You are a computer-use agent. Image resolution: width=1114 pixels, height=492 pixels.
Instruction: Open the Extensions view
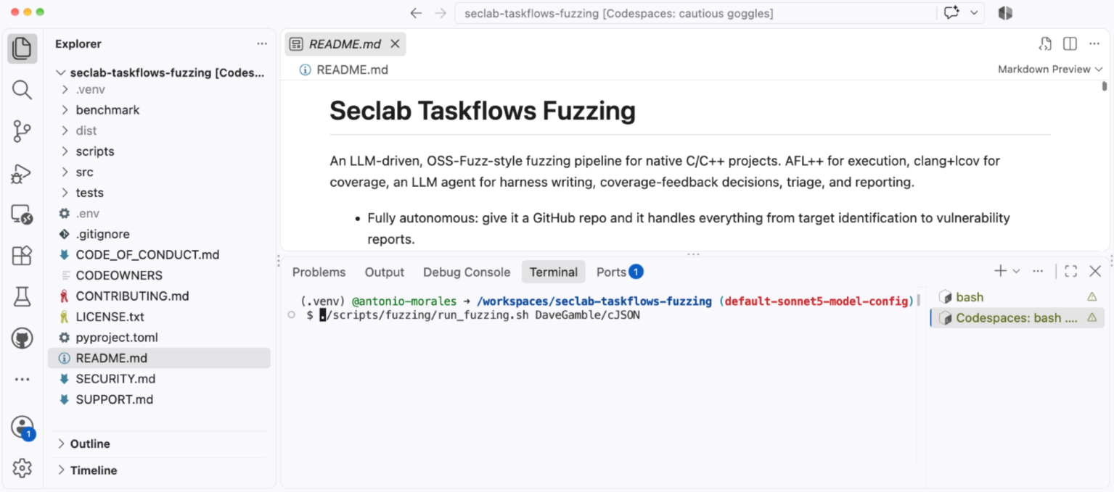tap(22, 256)
